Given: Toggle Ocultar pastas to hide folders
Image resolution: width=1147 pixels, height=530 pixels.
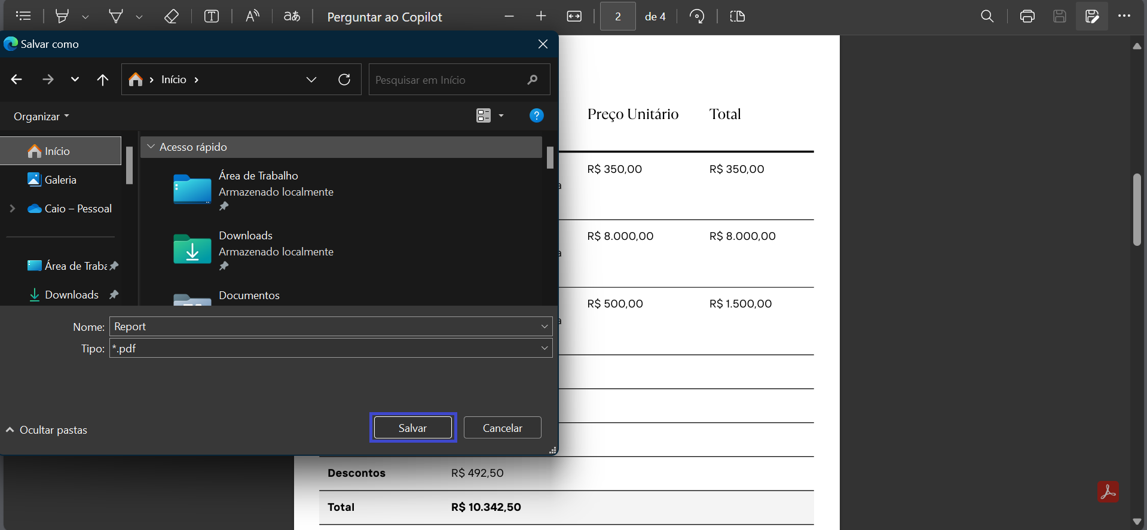Looking at the screenshot, I should 47,430.
